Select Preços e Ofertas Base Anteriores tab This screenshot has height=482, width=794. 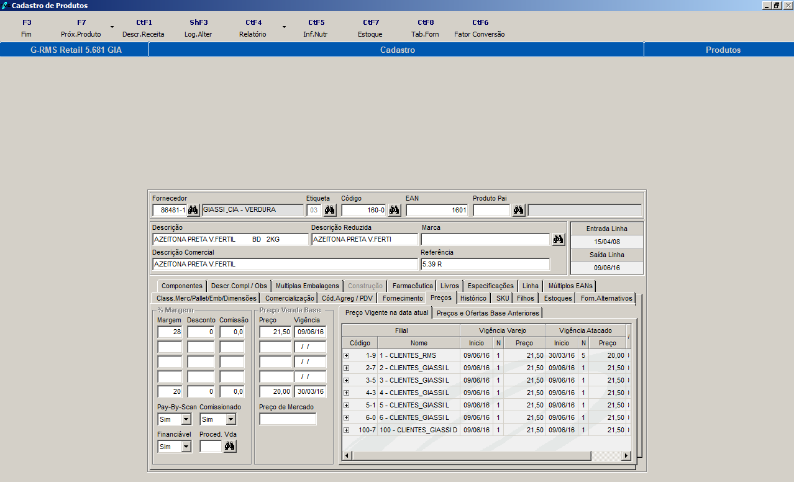[488, 313]
